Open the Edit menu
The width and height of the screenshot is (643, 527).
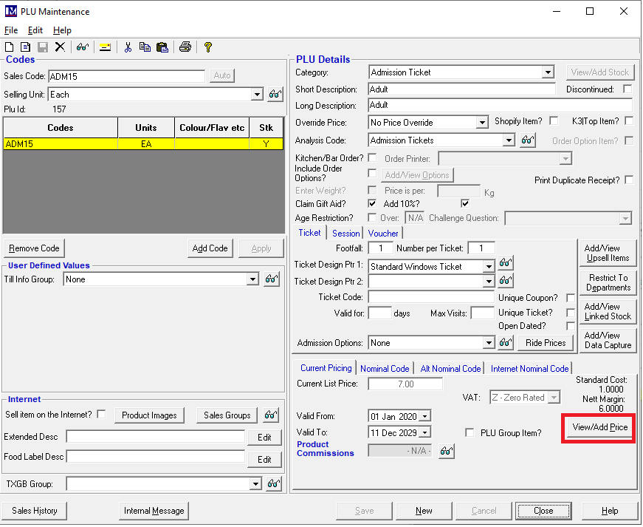tap(35, 30)
